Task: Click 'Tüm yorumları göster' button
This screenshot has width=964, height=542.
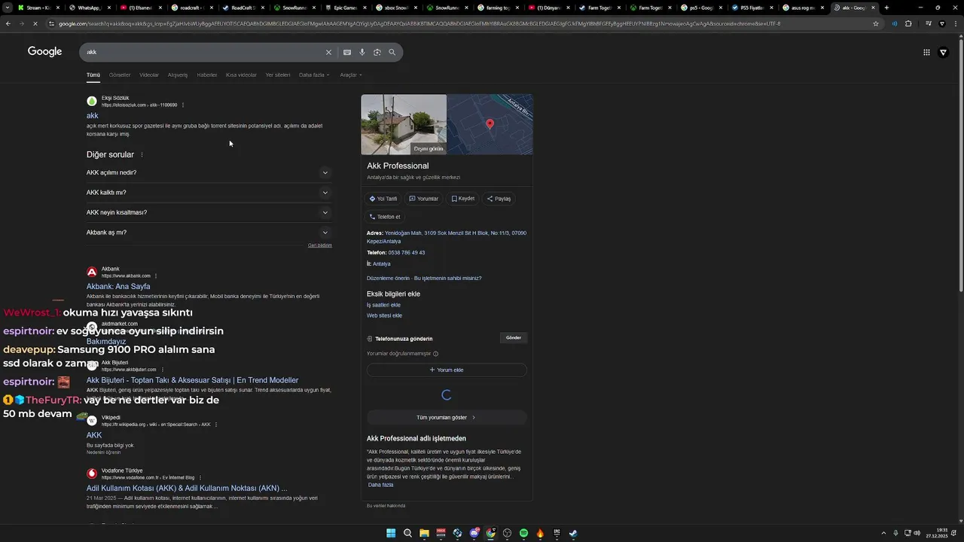Action: 447,417
